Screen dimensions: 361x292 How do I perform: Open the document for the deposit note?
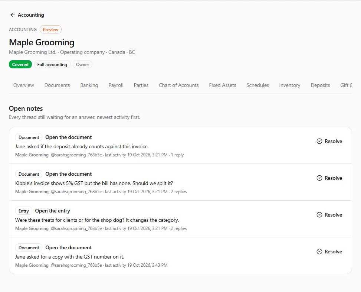[x=68, y=137]
